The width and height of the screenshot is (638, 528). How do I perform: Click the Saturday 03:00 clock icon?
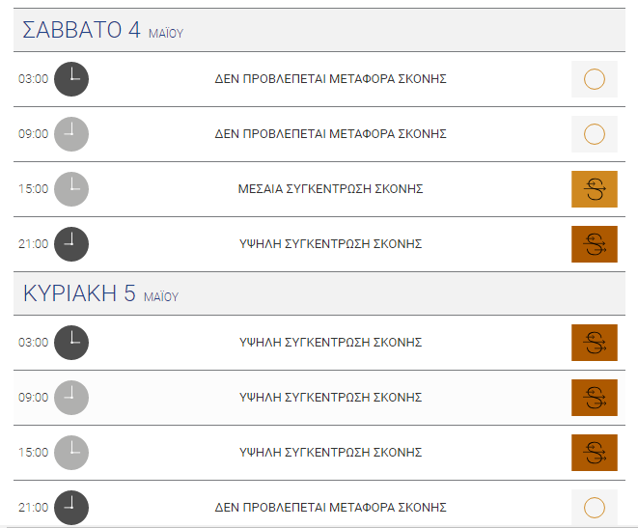[x=71, y=79]
